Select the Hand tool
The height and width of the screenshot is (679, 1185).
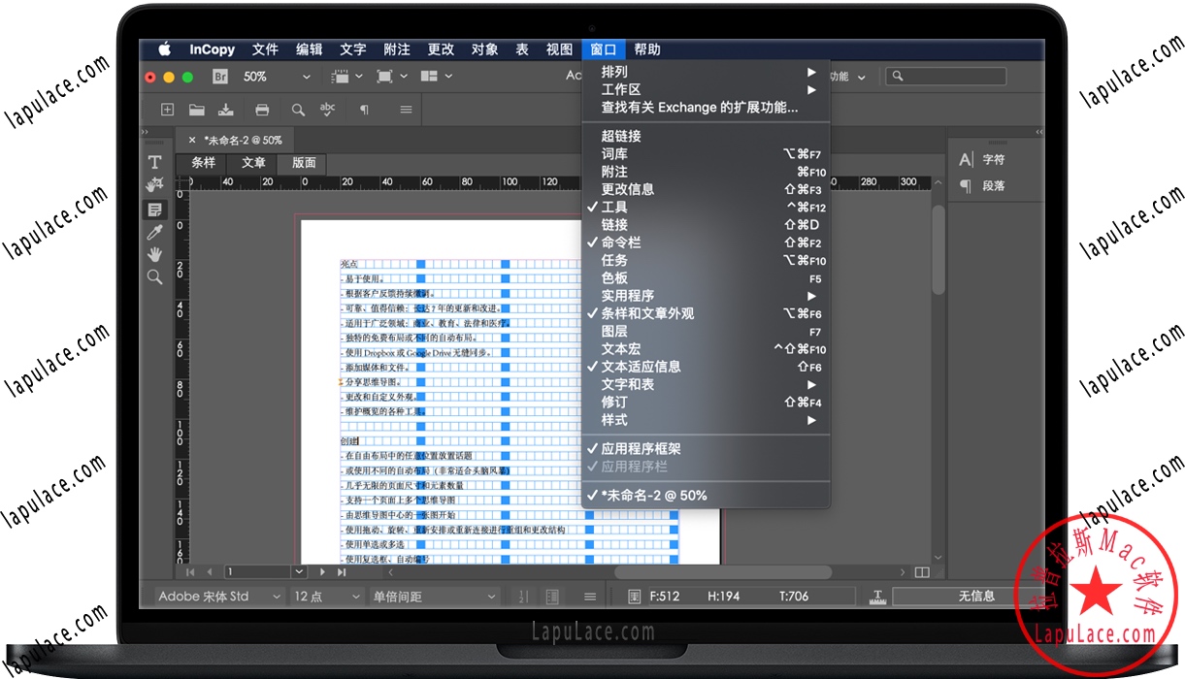coord(155,254)
